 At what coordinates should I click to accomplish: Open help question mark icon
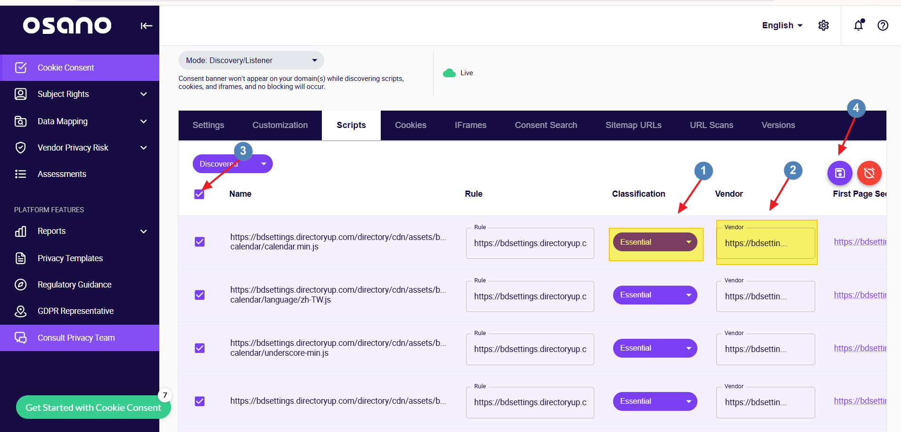pos(883,25)
